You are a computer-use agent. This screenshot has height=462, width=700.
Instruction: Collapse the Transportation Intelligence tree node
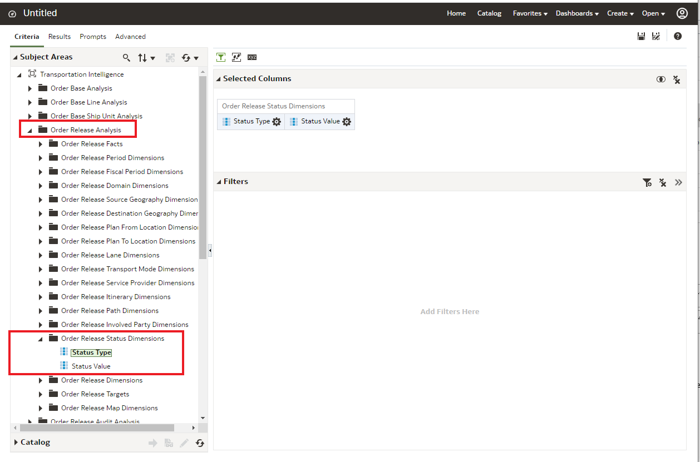tap(19, 74)
